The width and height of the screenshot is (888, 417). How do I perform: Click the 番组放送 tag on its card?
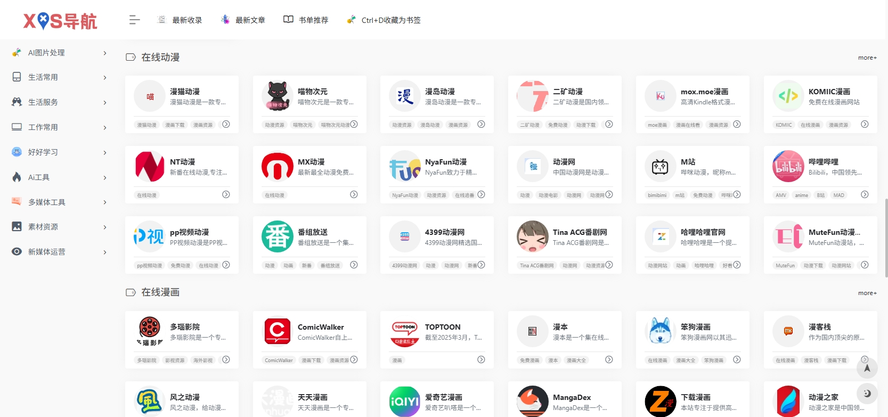tap(330, 266)
